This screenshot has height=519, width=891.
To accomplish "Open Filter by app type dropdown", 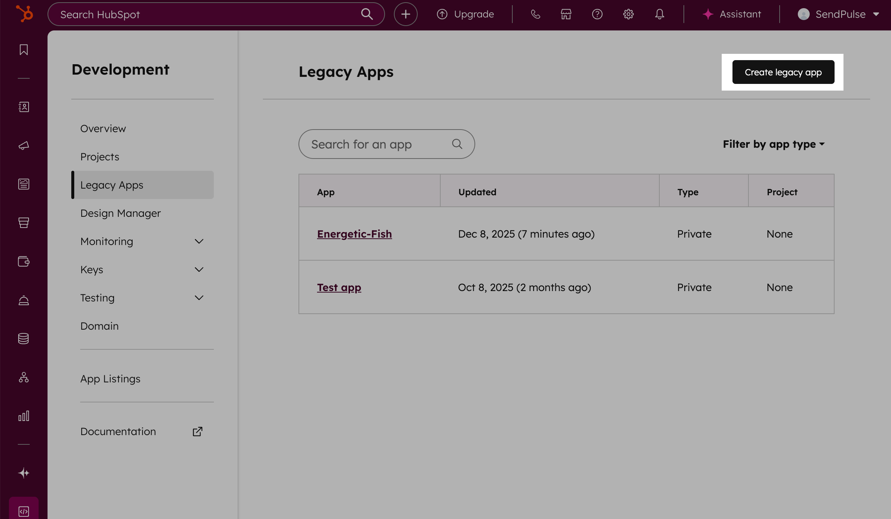I will coord(774,144).
